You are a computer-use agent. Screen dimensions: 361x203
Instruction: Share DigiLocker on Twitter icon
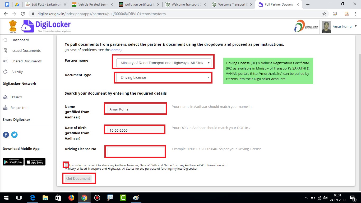14,135
